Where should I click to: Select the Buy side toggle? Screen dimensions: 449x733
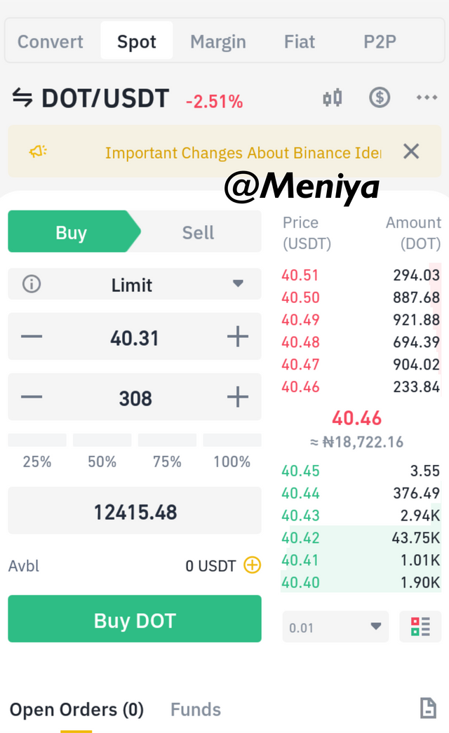(x=71, y=232)
